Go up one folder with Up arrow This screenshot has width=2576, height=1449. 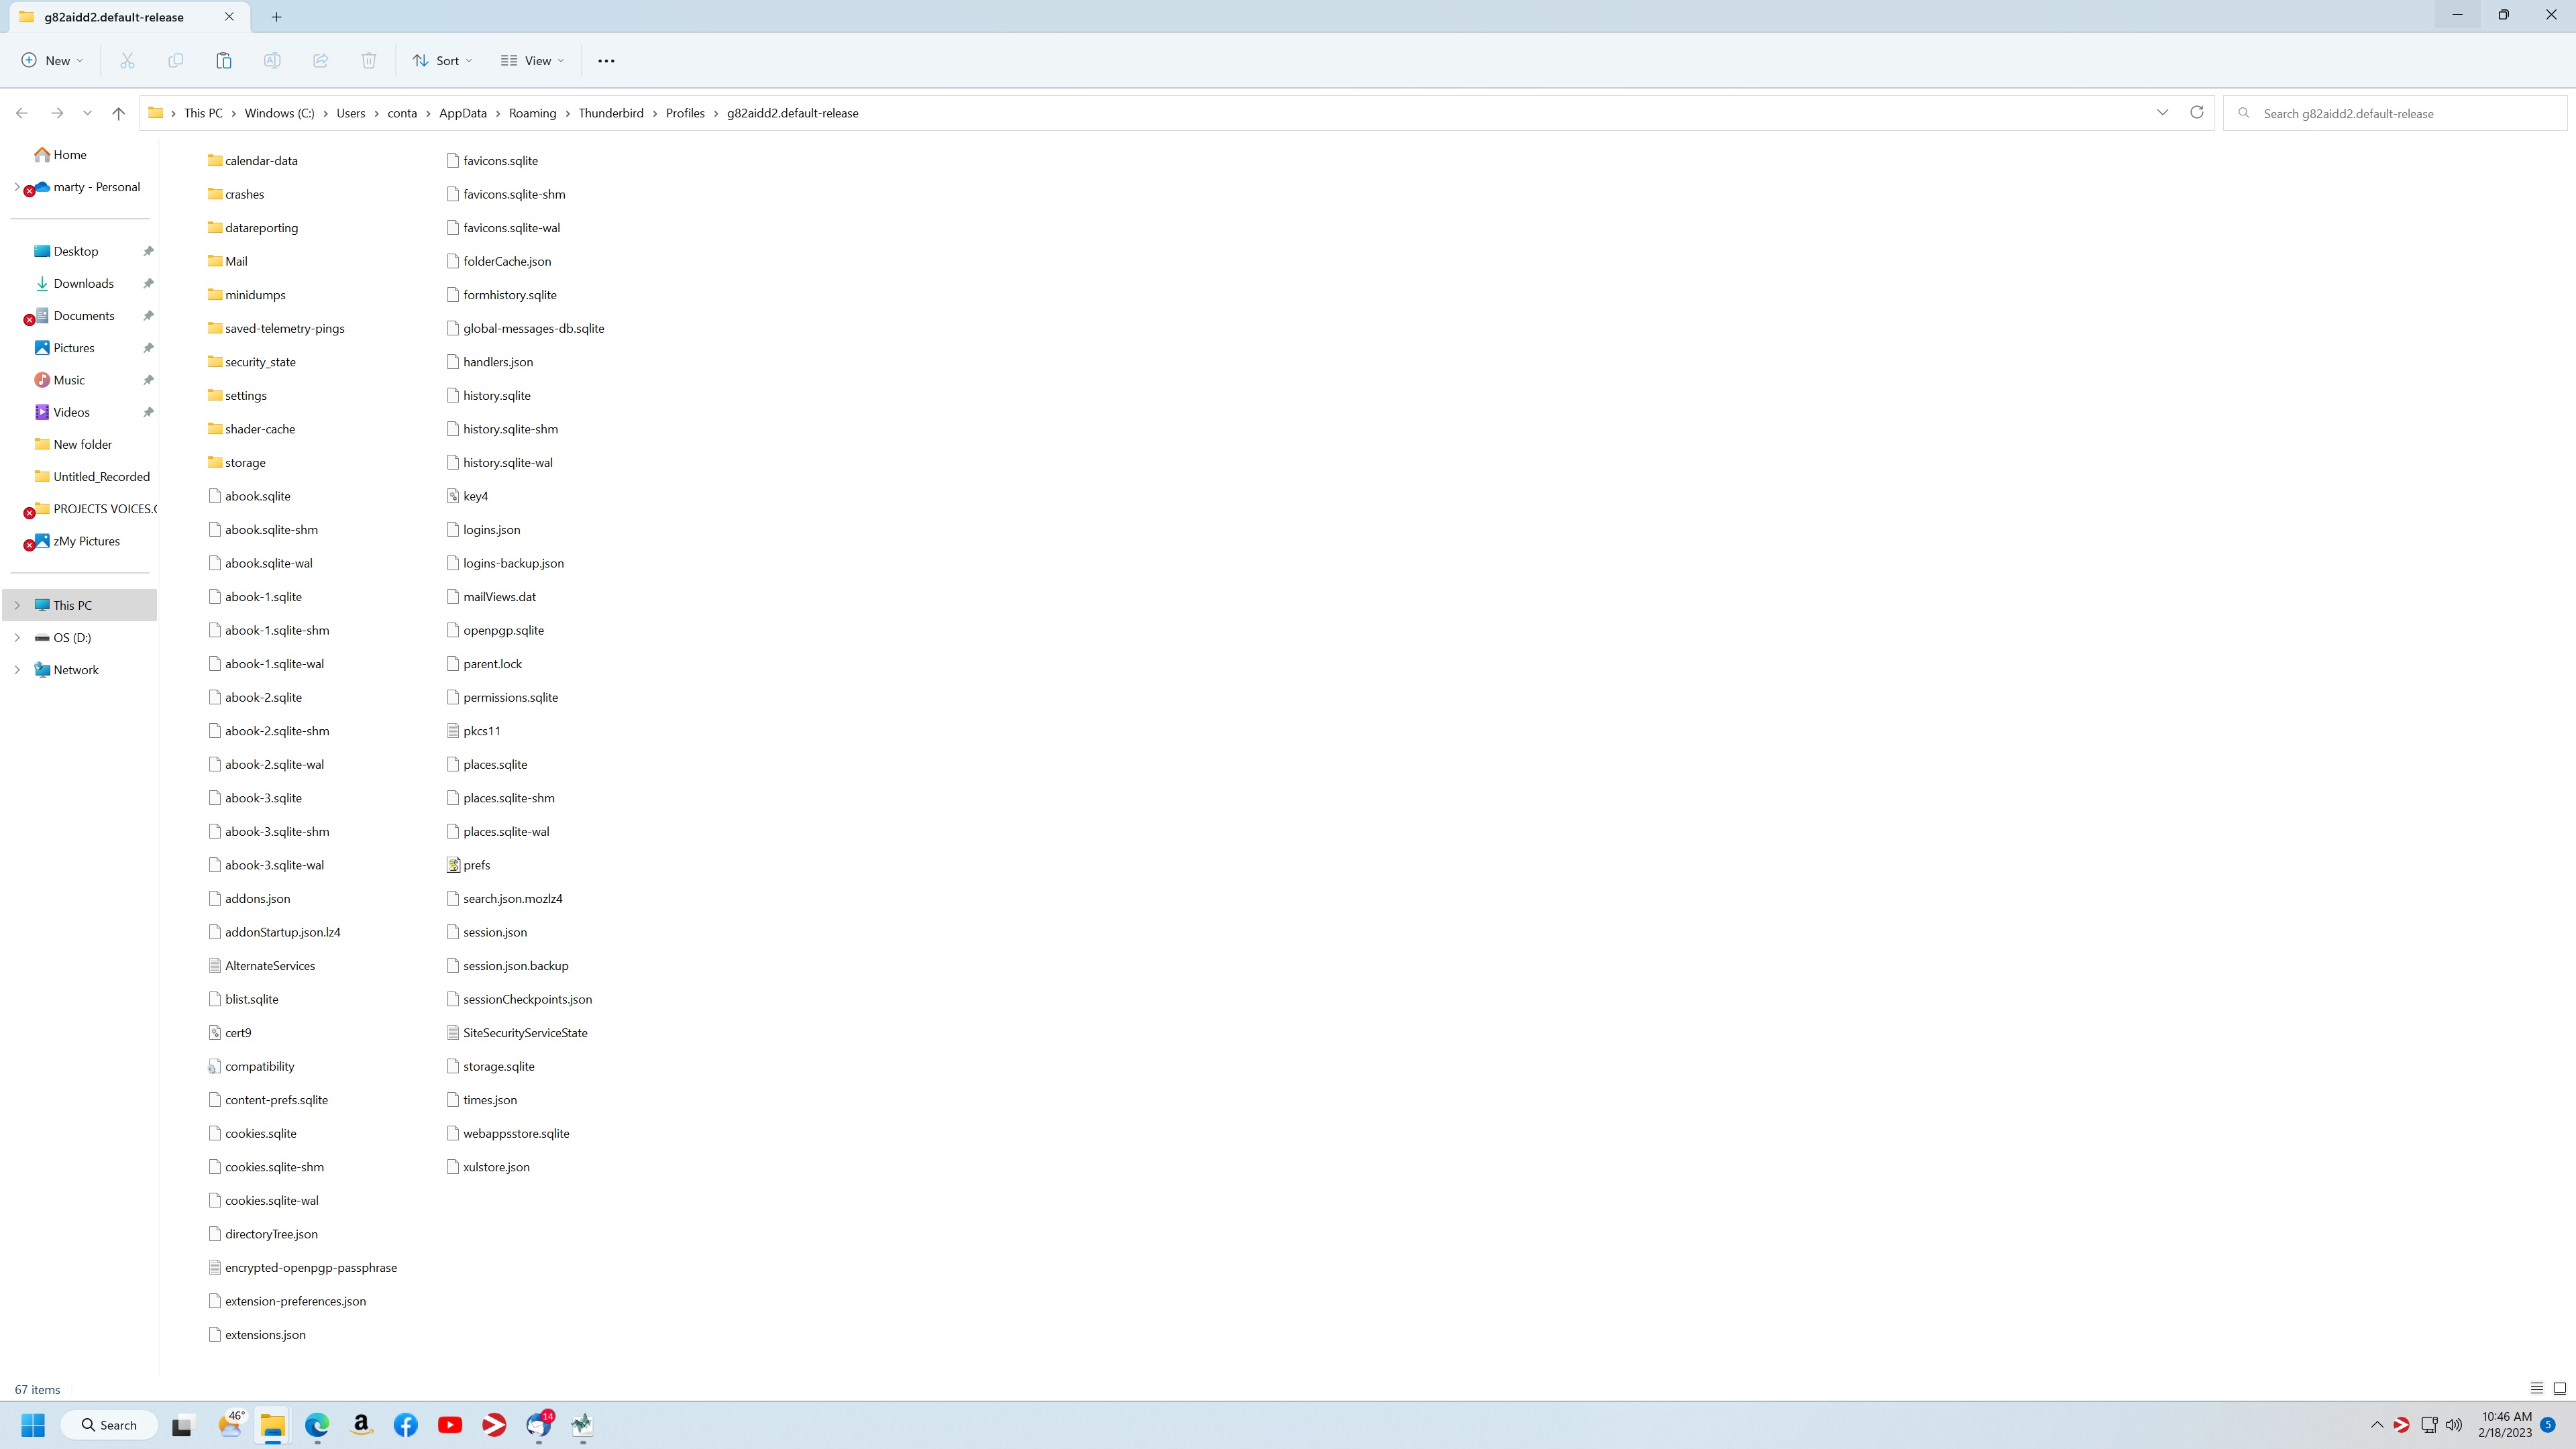click(x=118, y=113)
